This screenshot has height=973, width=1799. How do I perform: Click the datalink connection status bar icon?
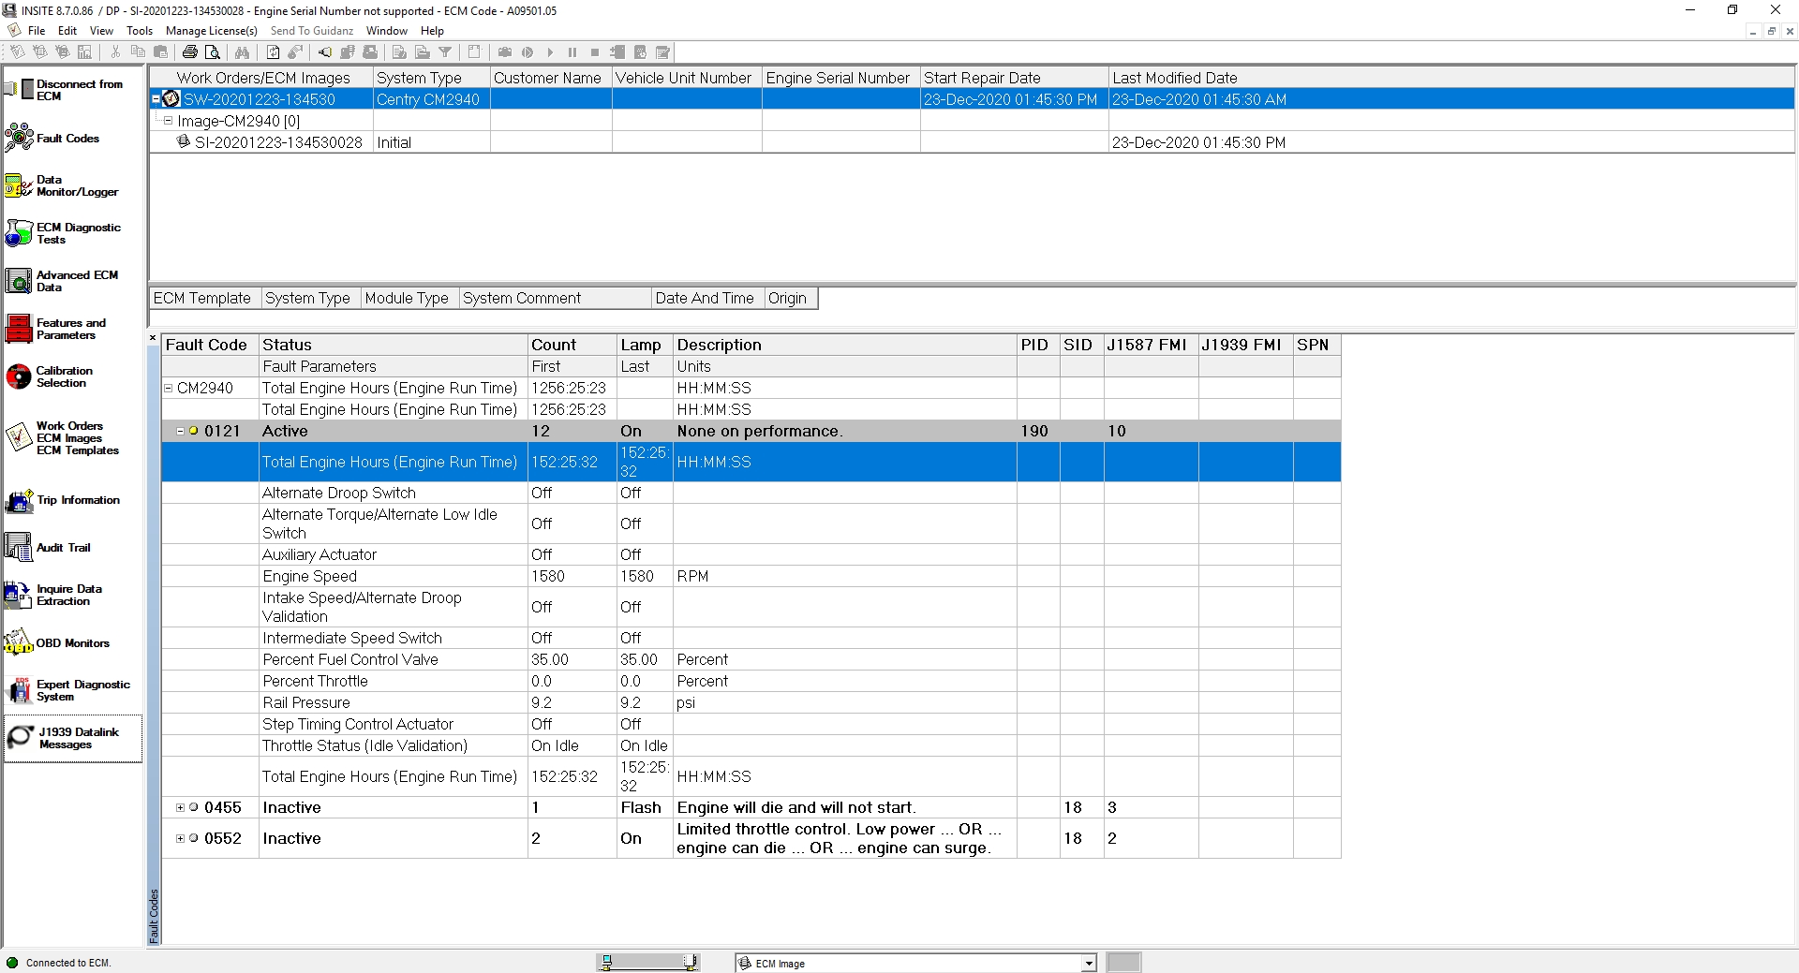648,963
